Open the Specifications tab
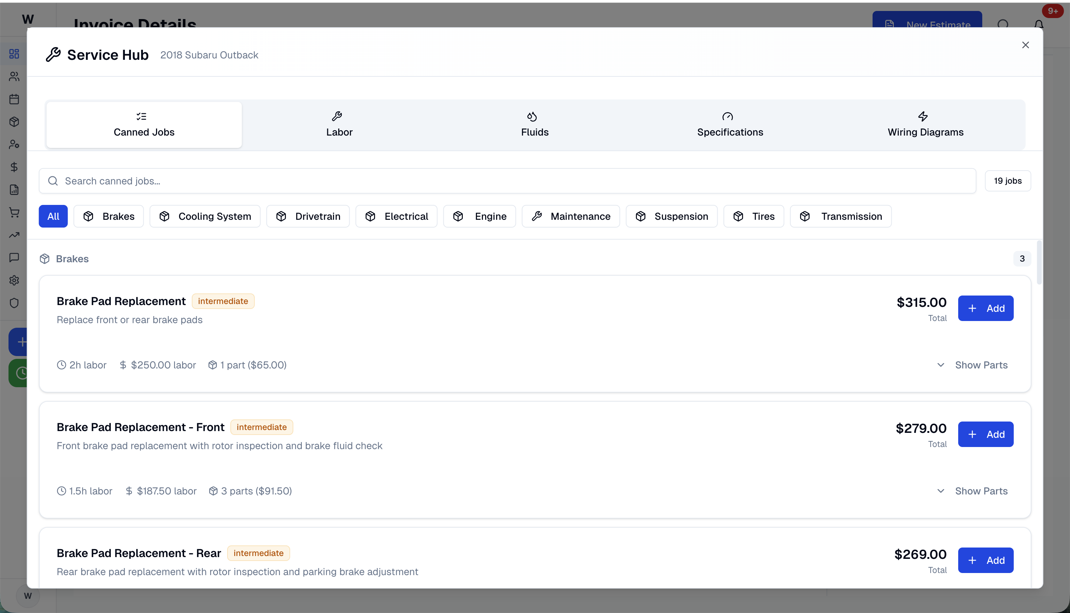Viewport: 1070px width, 613px height. pyautogui.click(x=730, y=125)
